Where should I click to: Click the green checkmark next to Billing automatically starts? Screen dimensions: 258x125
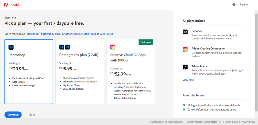point(184,105)
